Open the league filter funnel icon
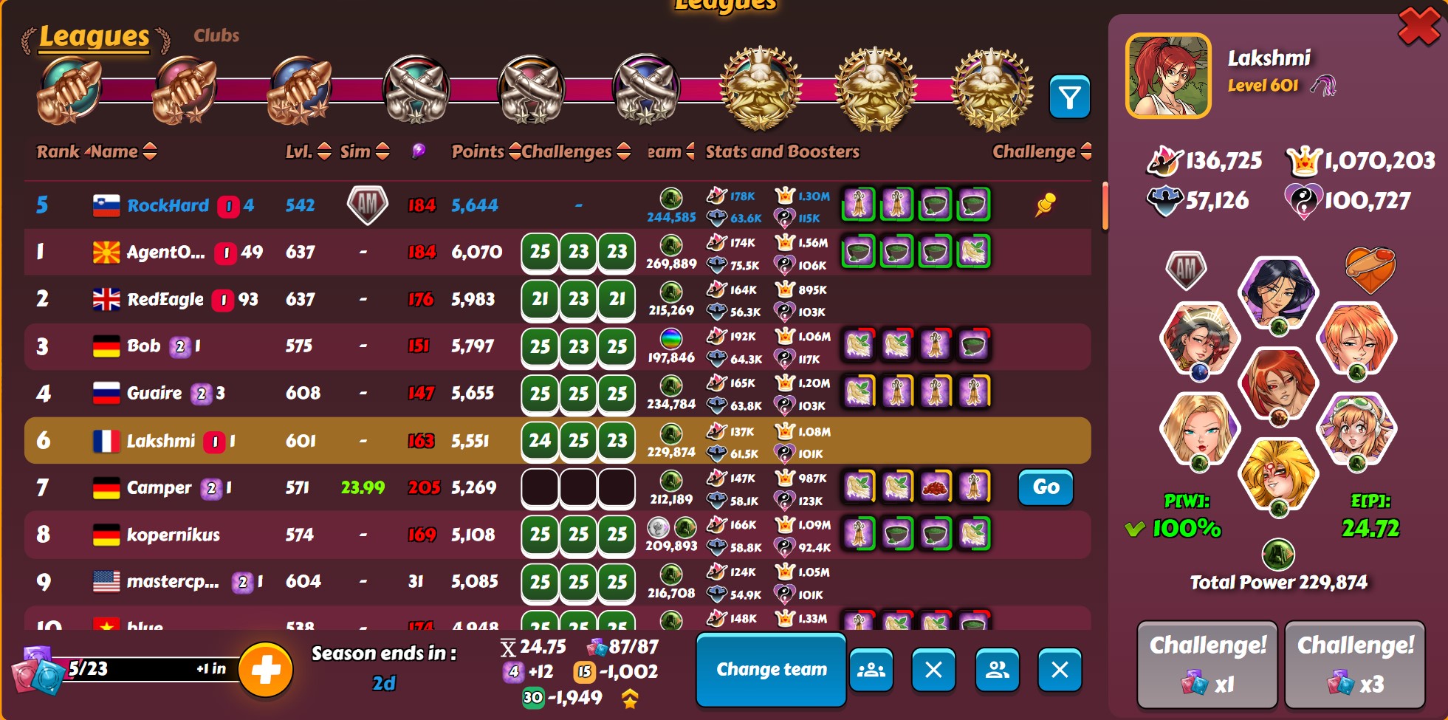The width and height of the screenshot is (1448, 720). [x=1069, y=97]
